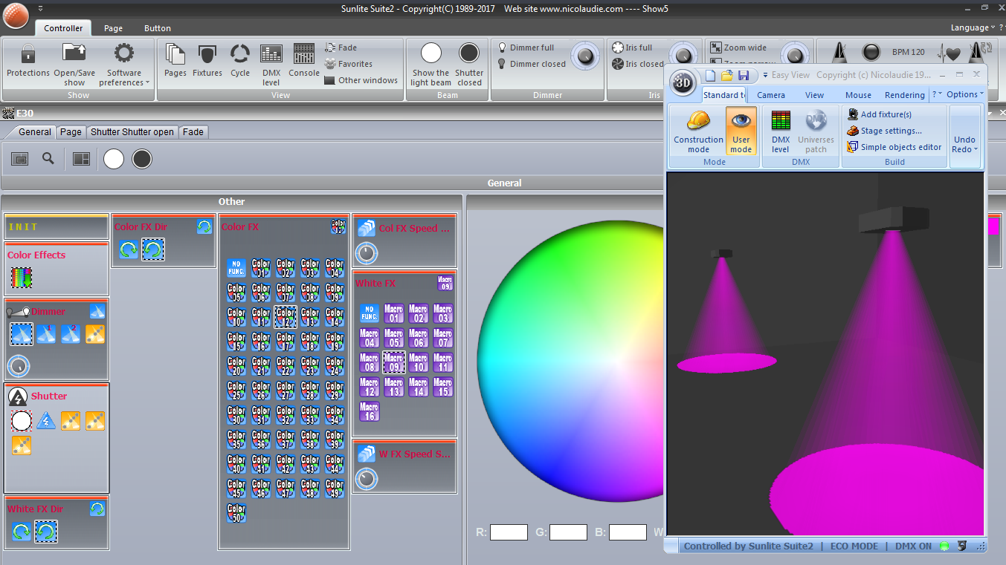
Task: Open Stage settings in 3D viewer
Action: tap(891, 131)
